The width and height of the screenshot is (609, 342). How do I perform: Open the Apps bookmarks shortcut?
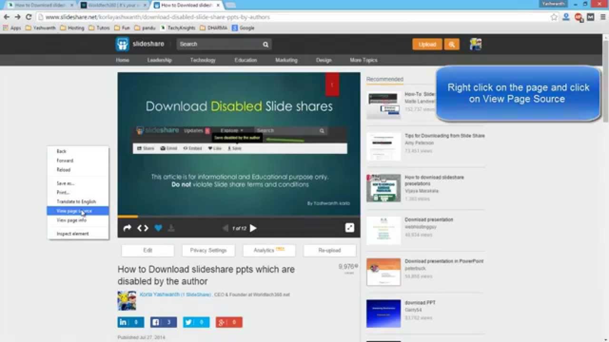(12, 28)
